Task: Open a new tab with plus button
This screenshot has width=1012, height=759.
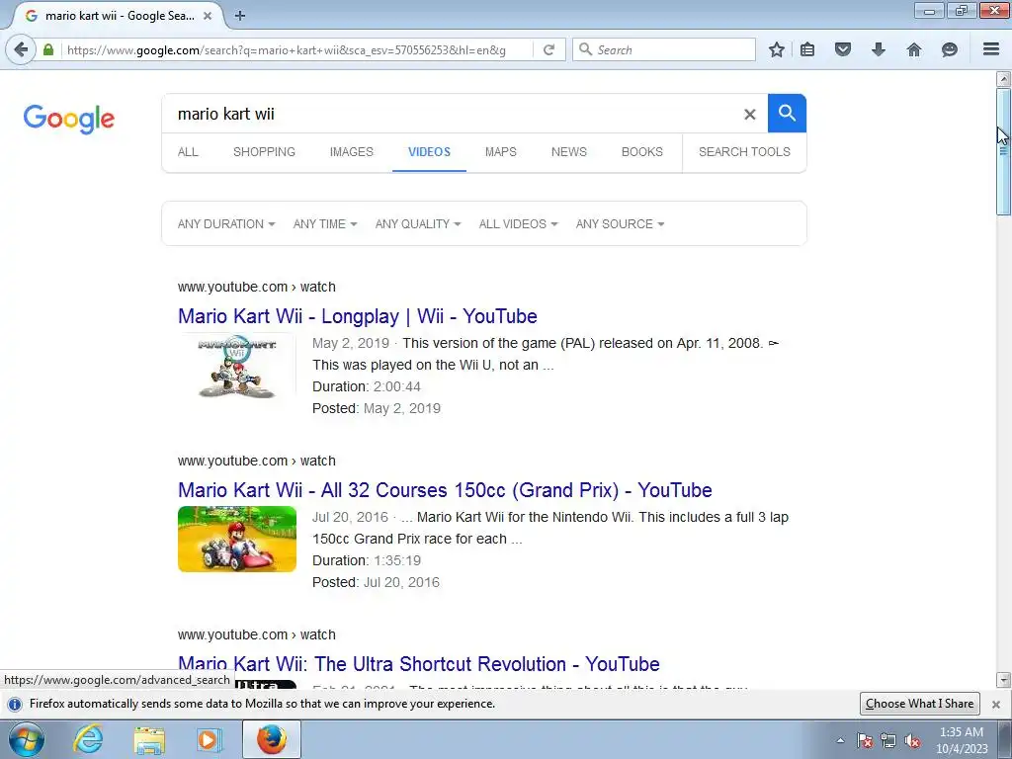Action: [x=240, y=16]
